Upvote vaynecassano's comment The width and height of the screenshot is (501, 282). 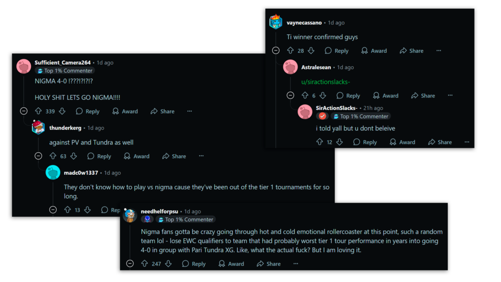[290, 50]
